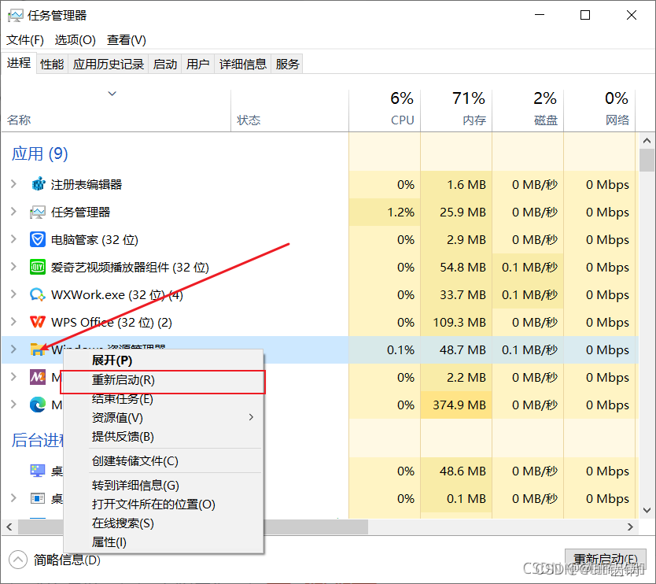Click the 任务管理器 process icon
The image size is (656, 584).
[x=38, y=212]
